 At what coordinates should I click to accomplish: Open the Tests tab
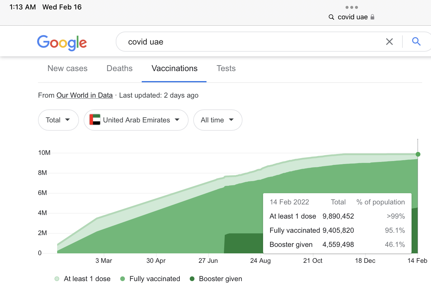pos(226,68)
